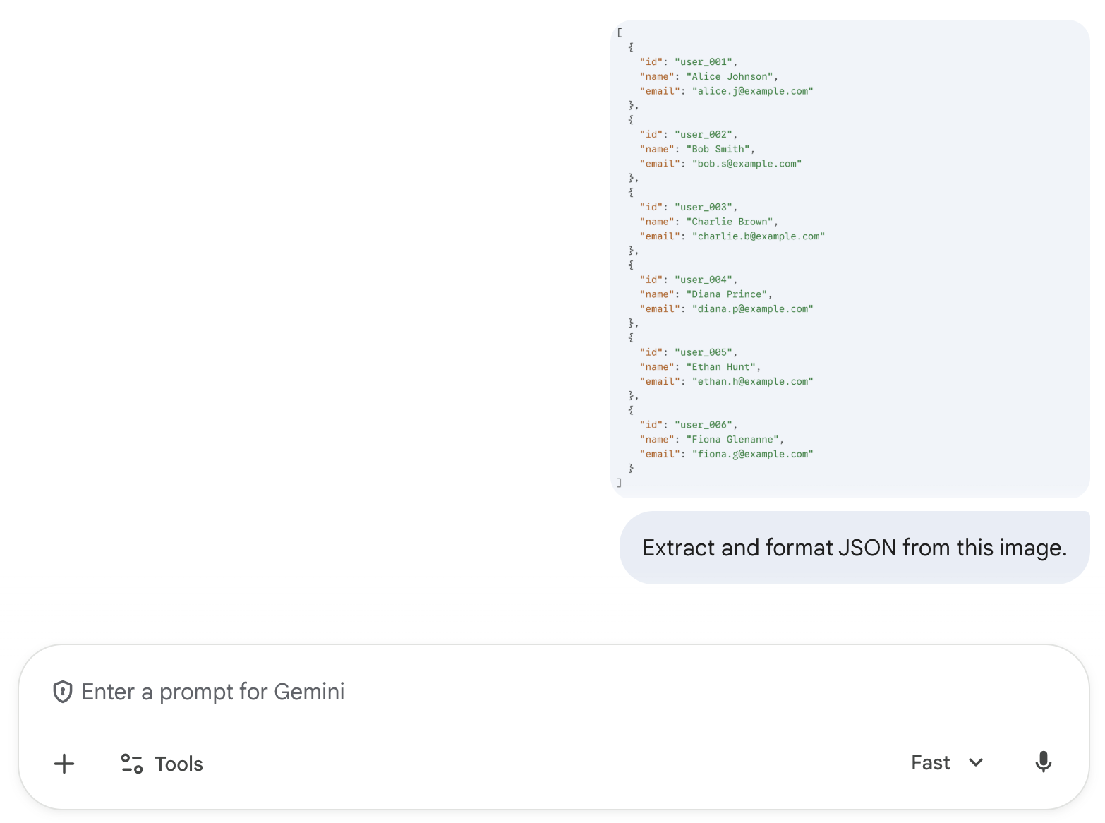
Task: Open the Tools menu label
Action: pyautogui.click(x=179, y=764)
